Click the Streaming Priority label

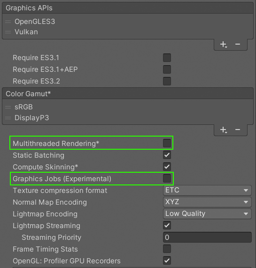point(52,237)
